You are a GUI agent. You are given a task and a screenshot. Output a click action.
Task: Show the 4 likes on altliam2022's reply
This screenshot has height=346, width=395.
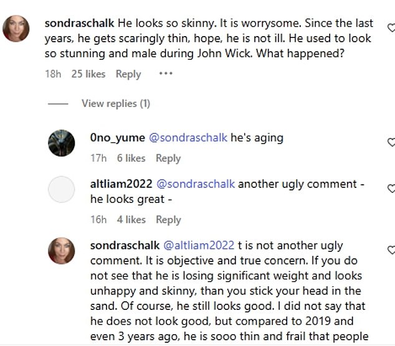click(131, 220)
